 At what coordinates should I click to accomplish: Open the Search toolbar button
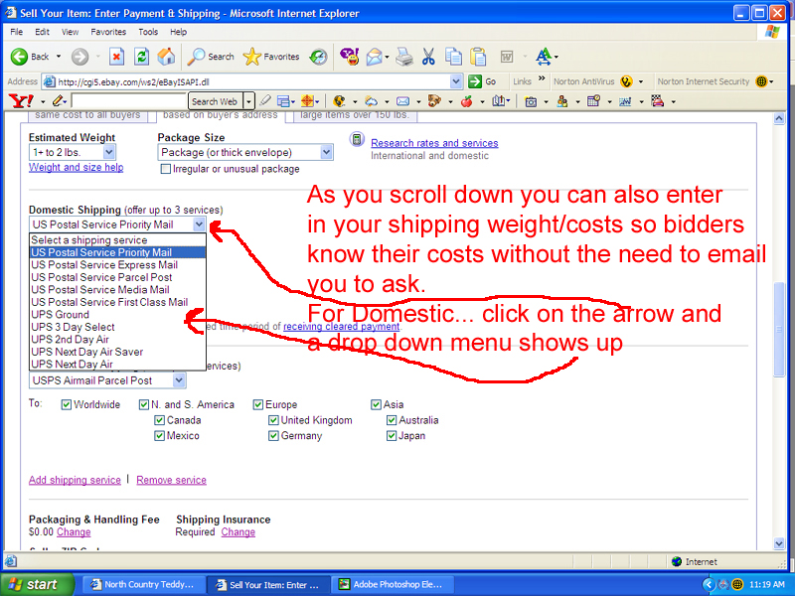(211, 57)
